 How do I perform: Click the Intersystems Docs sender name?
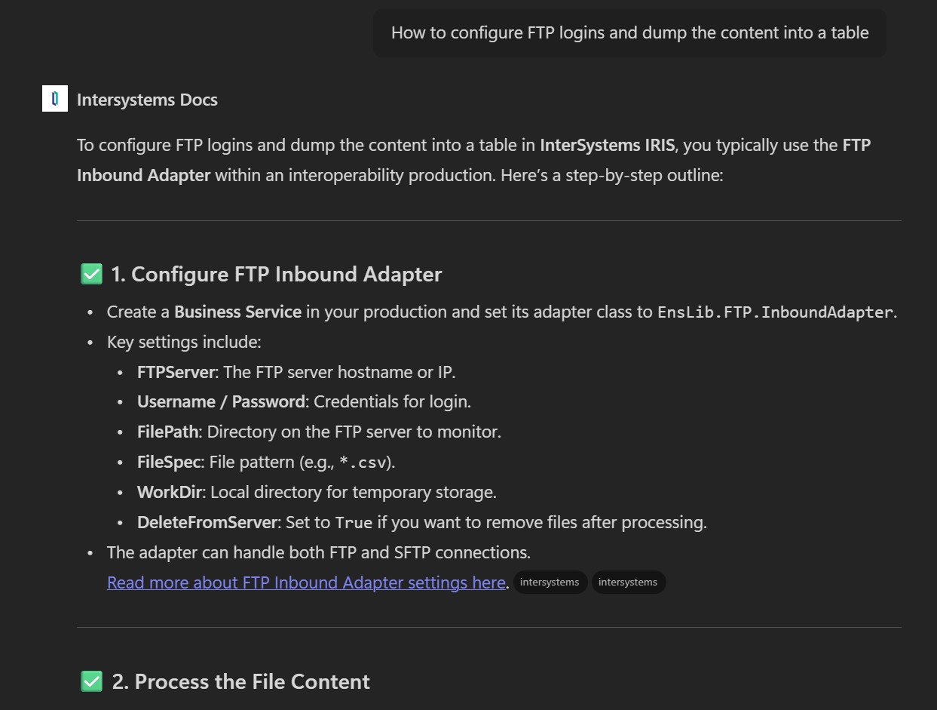(x=147, y=100)
